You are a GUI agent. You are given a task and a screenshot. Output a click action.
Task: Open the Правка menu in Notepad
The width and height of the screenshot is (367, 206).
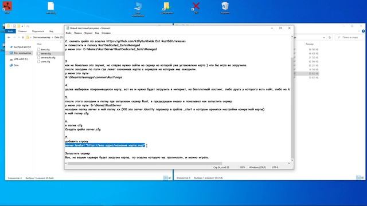(x=78, y=33)
